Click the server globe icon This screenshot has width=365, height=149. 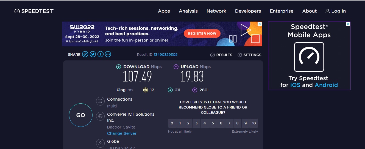100,116
